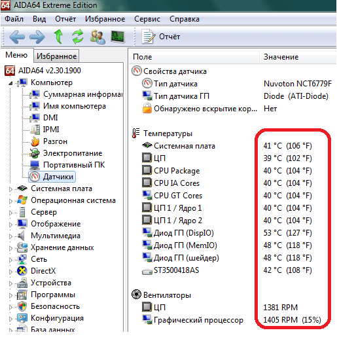Screen dimensions: 337x341
Task: Expand the Операционная система tree node
Action: [10, 201]
